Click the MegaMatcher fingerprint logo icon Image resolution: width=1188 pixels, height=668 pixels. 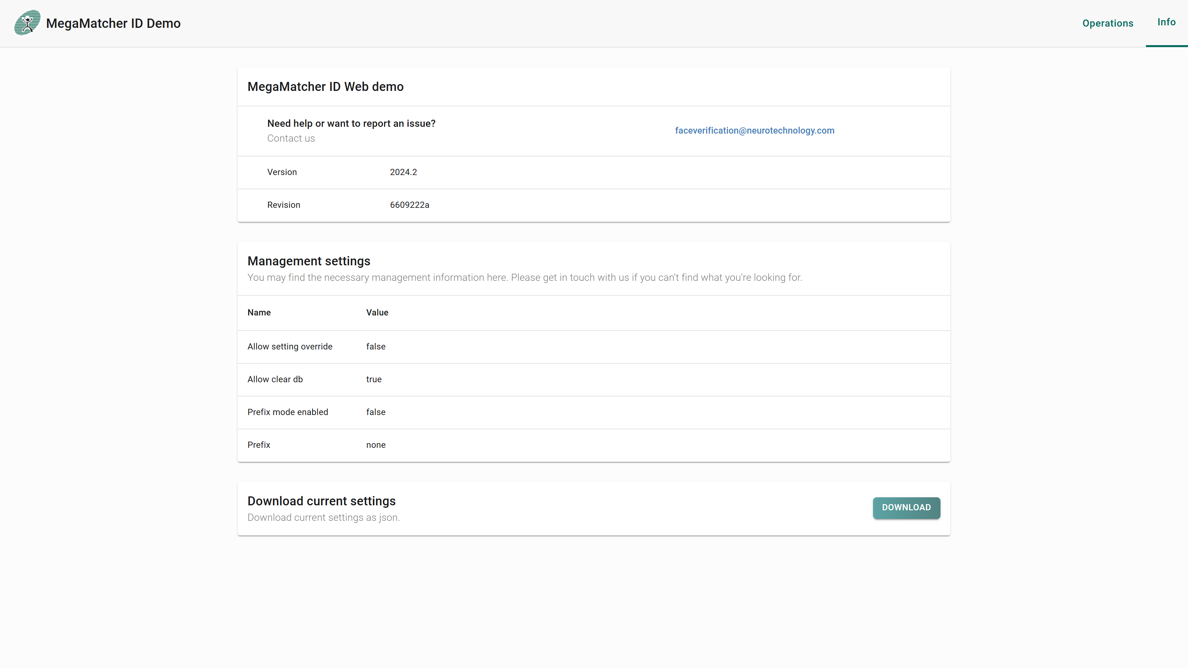(27, 23)
